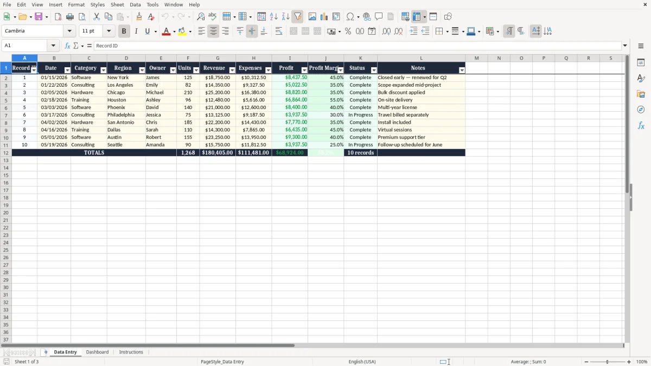This screenshot has width=651, height=366.
Task: Click the Print icon
Action: (70, 17)
